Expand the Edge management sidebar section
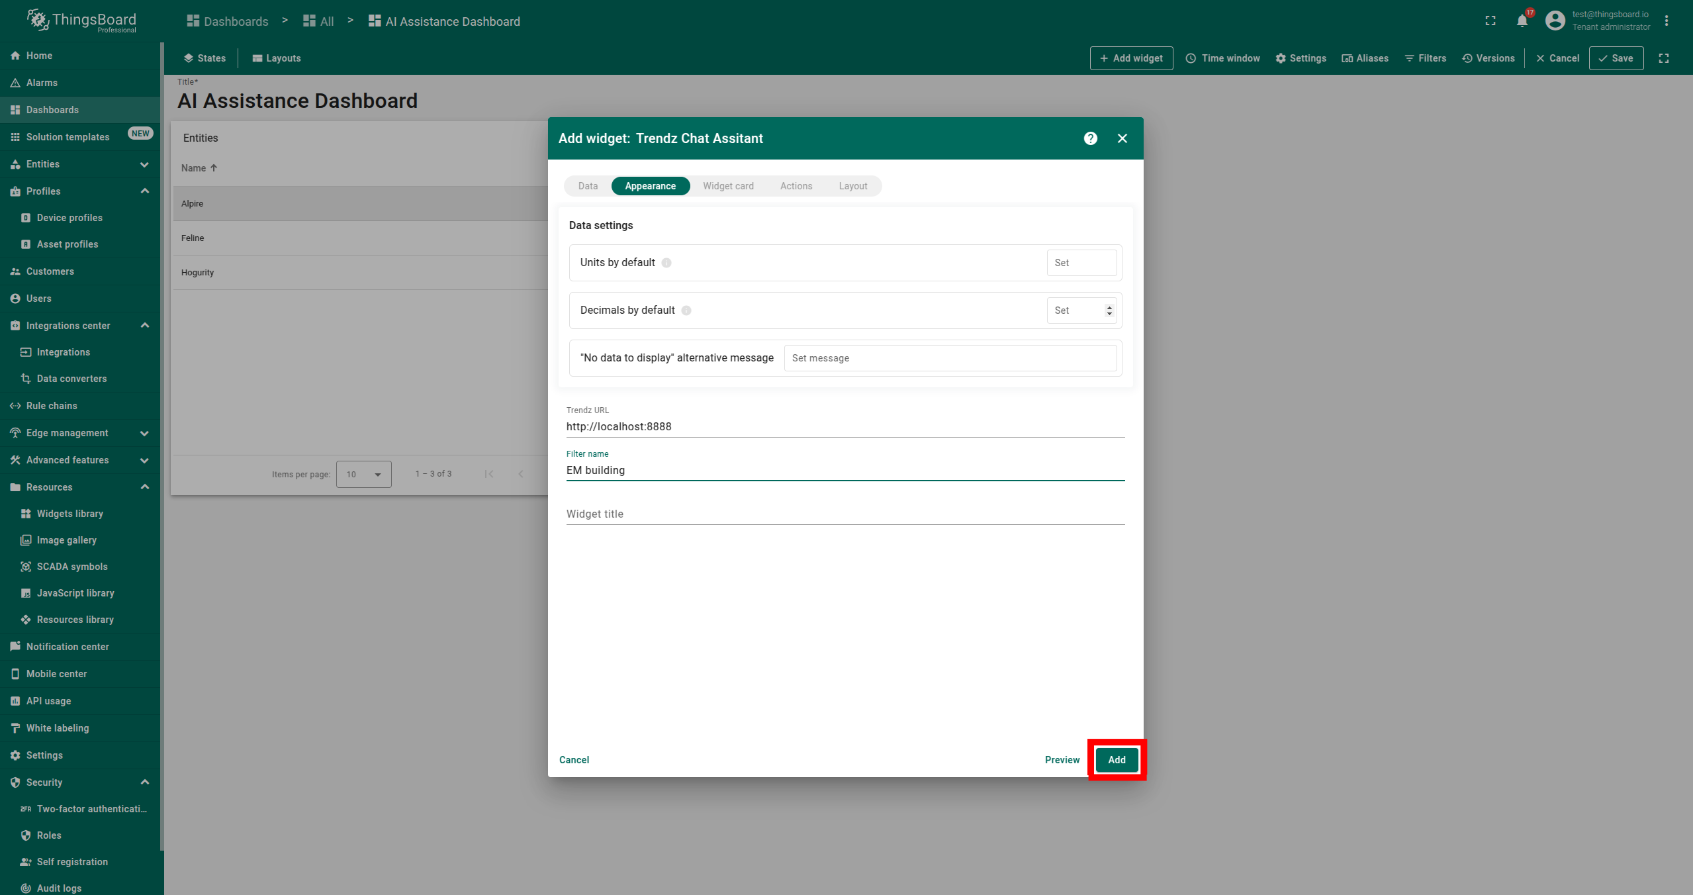 click(144, 433)
